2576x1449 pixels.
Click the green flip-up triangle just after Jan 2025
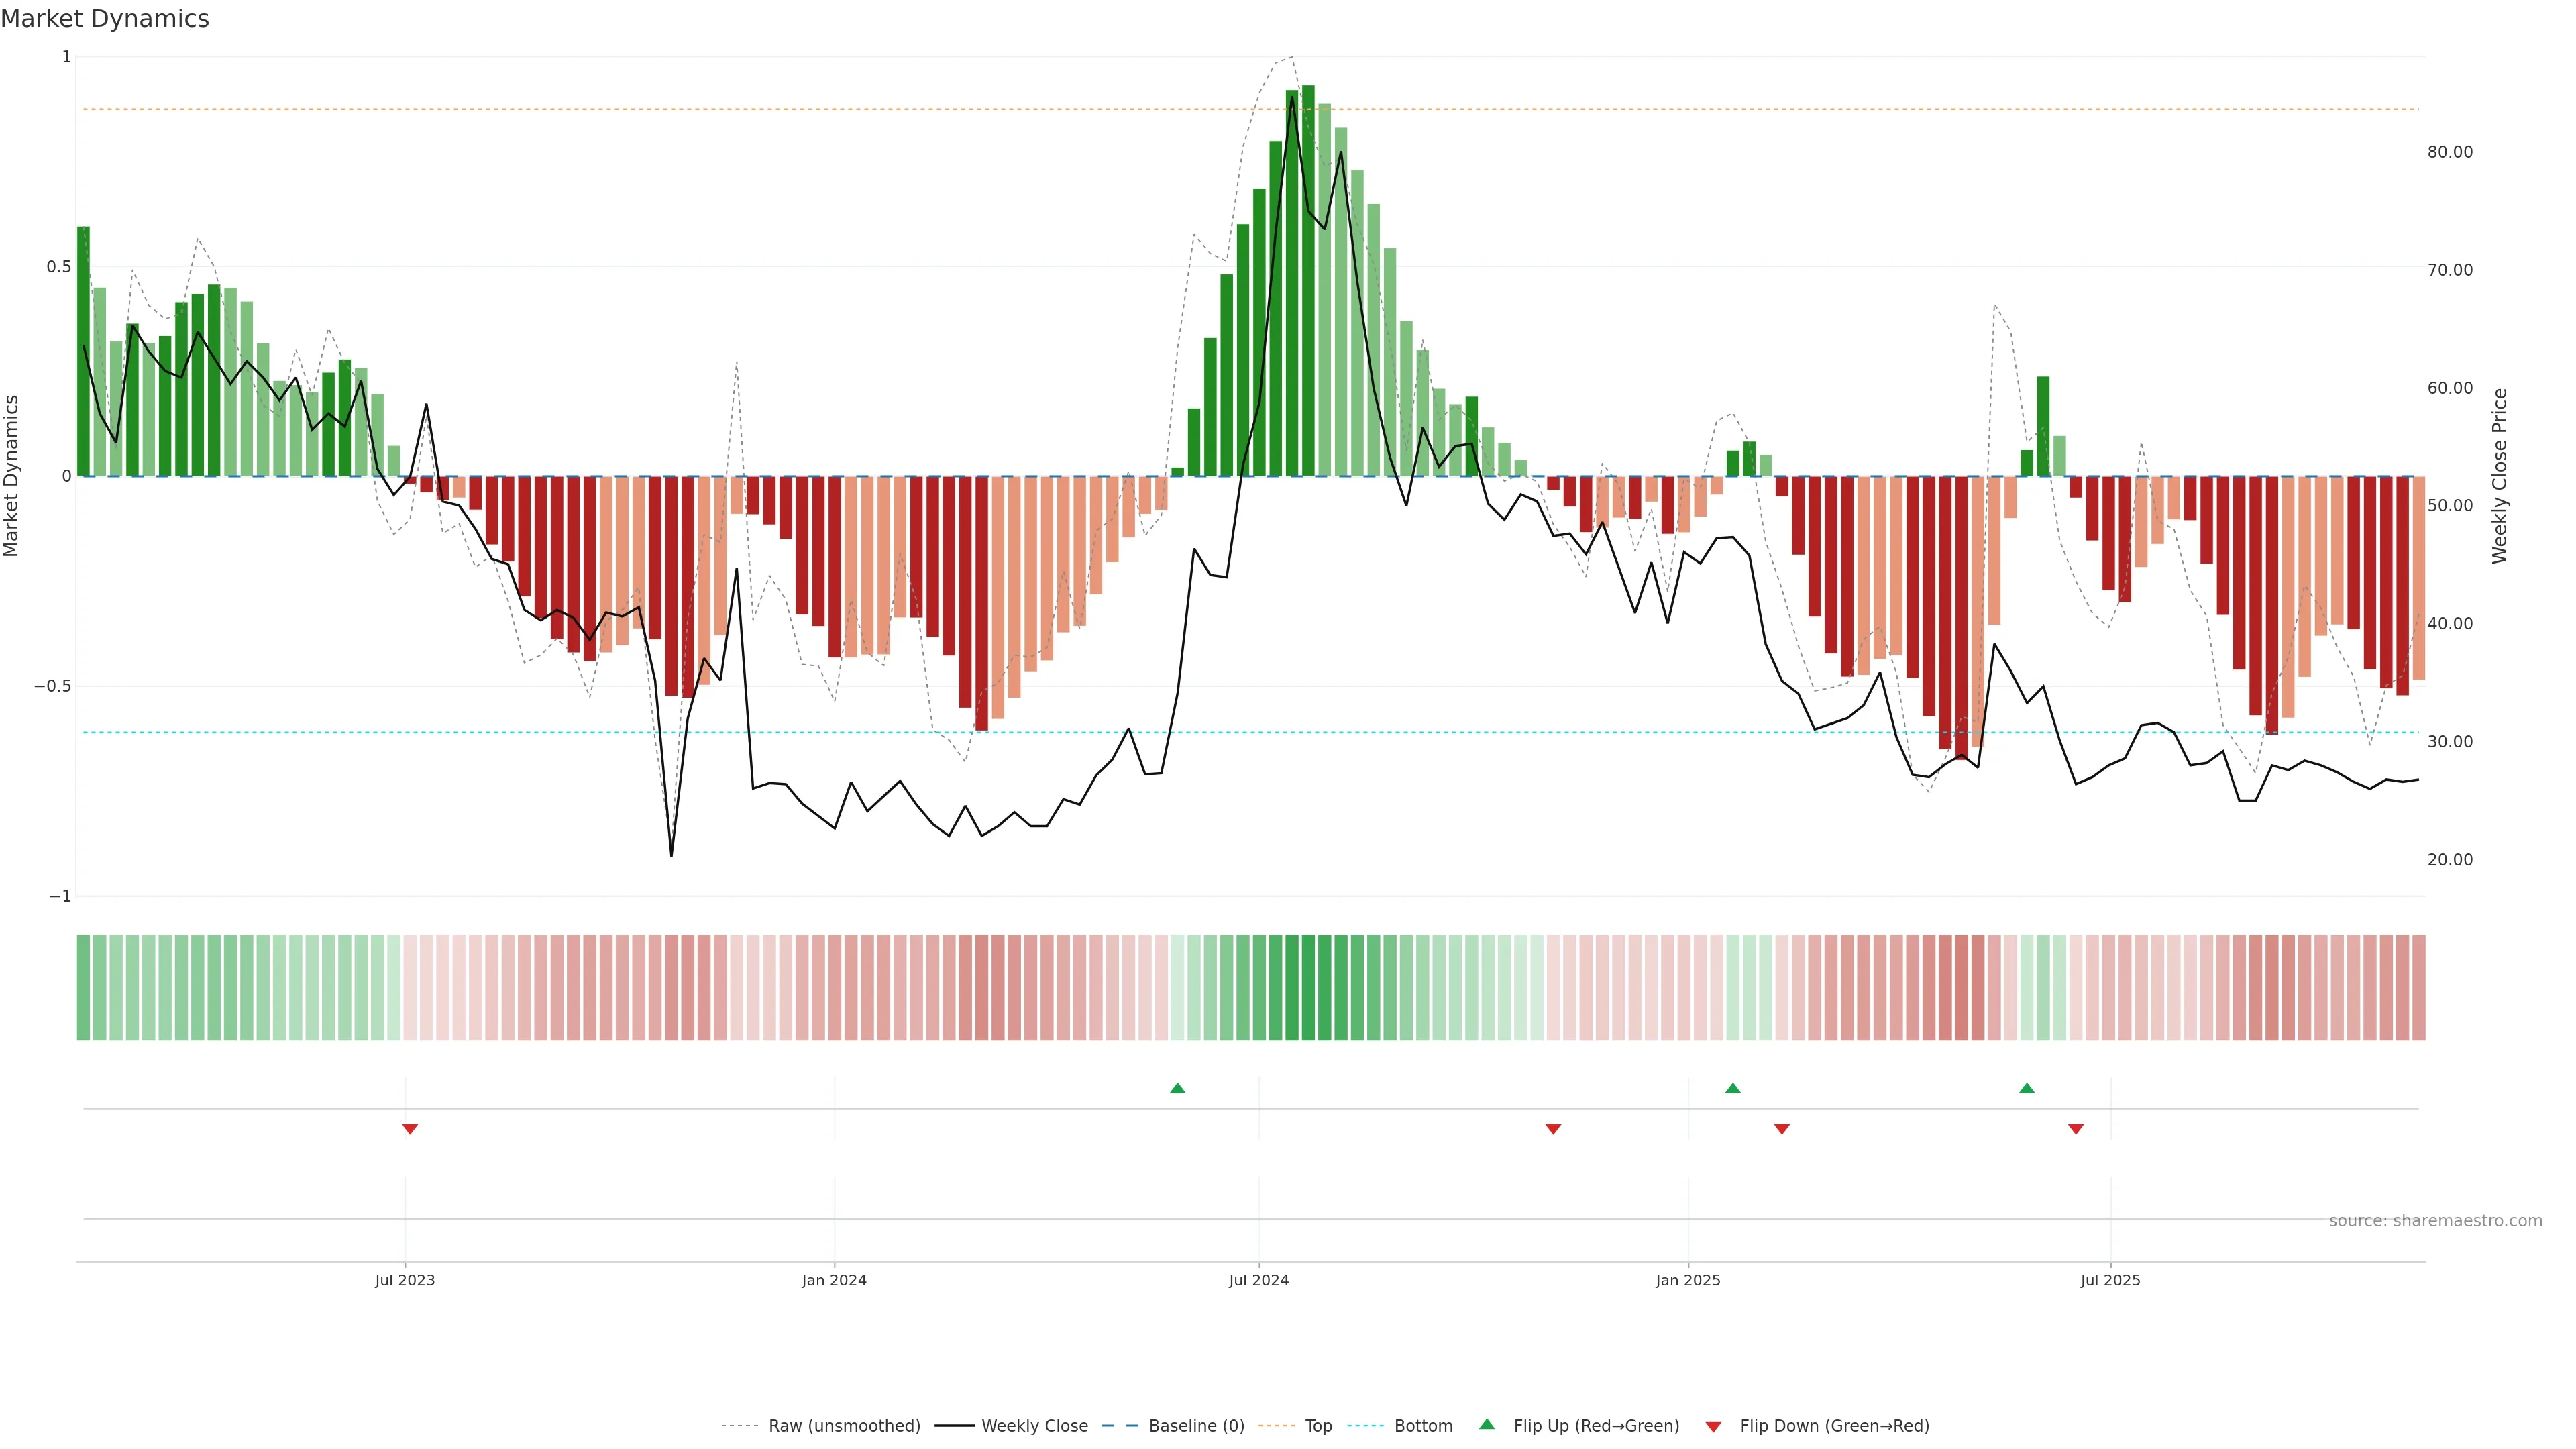(1733, 1088)
